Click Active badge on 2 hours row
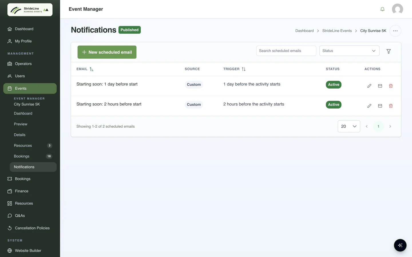Viewport: 412px width, 257px height. click(x=334, y=105)
